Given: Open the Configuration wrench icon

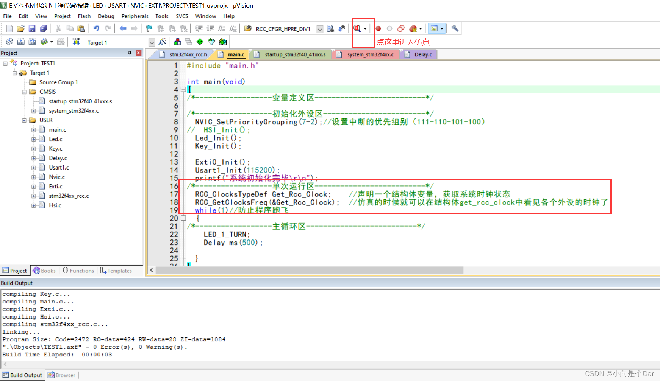Looking at the screenshot, I should pyautogui.click(x=455, y=28).
